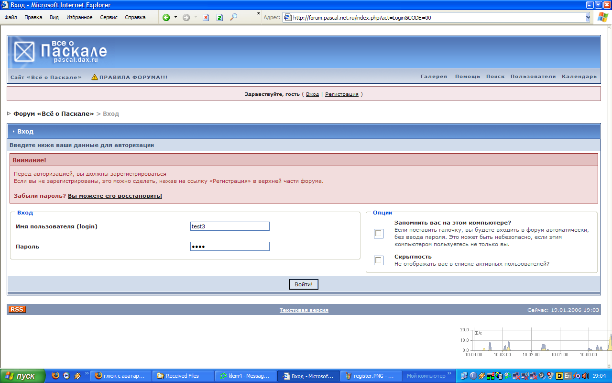Click the warning icon beside ПРАВИЛА ФОРУМА
The width and height of the screenshot is (612, 383).
click(95, 77)
